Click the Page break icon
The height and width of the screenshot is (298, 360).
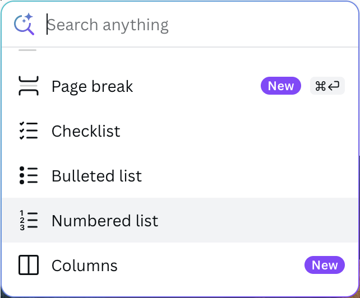click(28, 86)
